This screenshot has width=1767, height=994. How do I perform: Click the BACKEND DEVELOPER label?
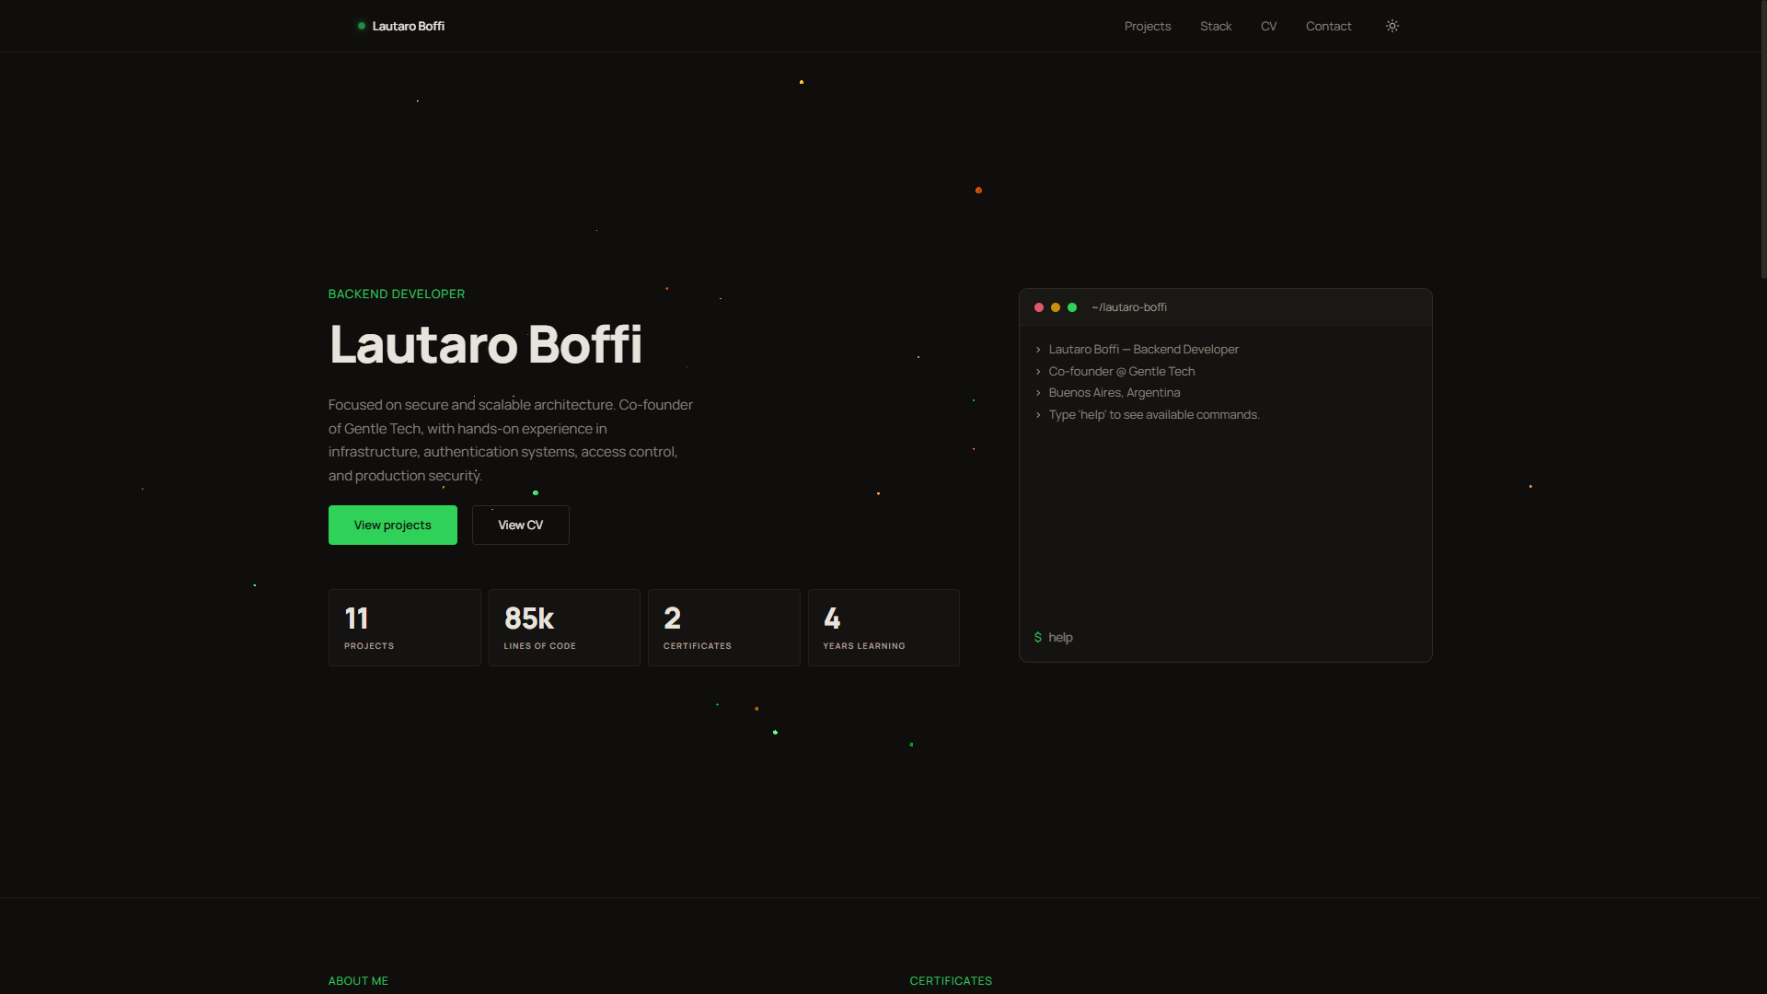pyautogui.click(x=397, y=294)
